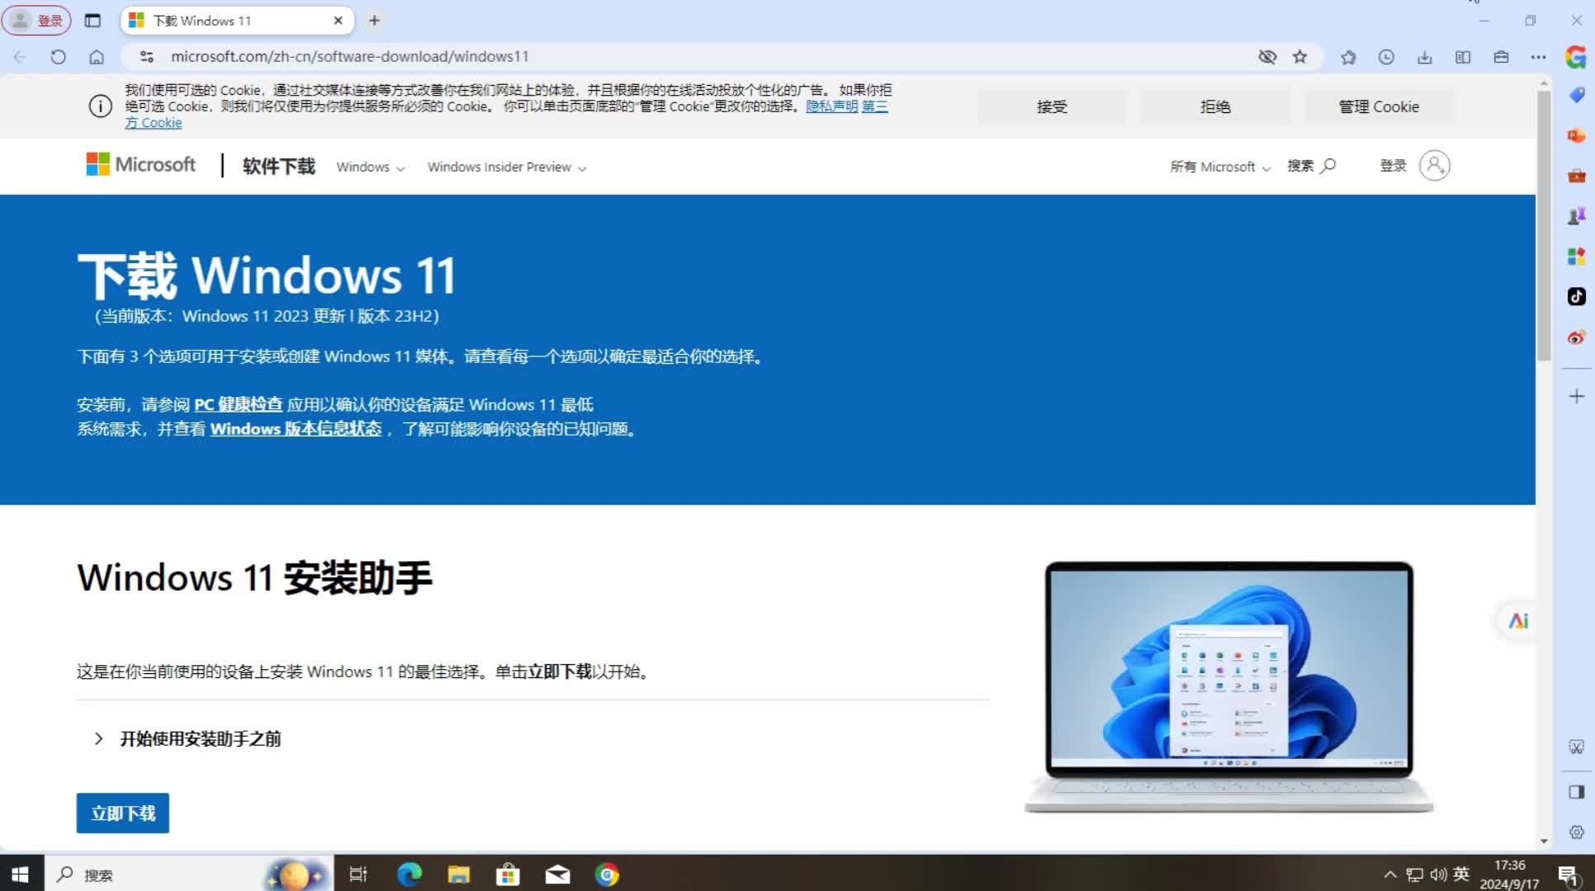This screenshot has width=1595, height=891.
Task: Open the Office sidebar app icon
Action: 1576,136
